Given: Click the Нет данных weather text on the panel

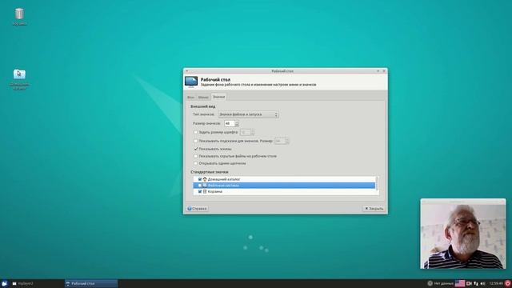Looking at the screenshot, I should (x=444, y=283).
